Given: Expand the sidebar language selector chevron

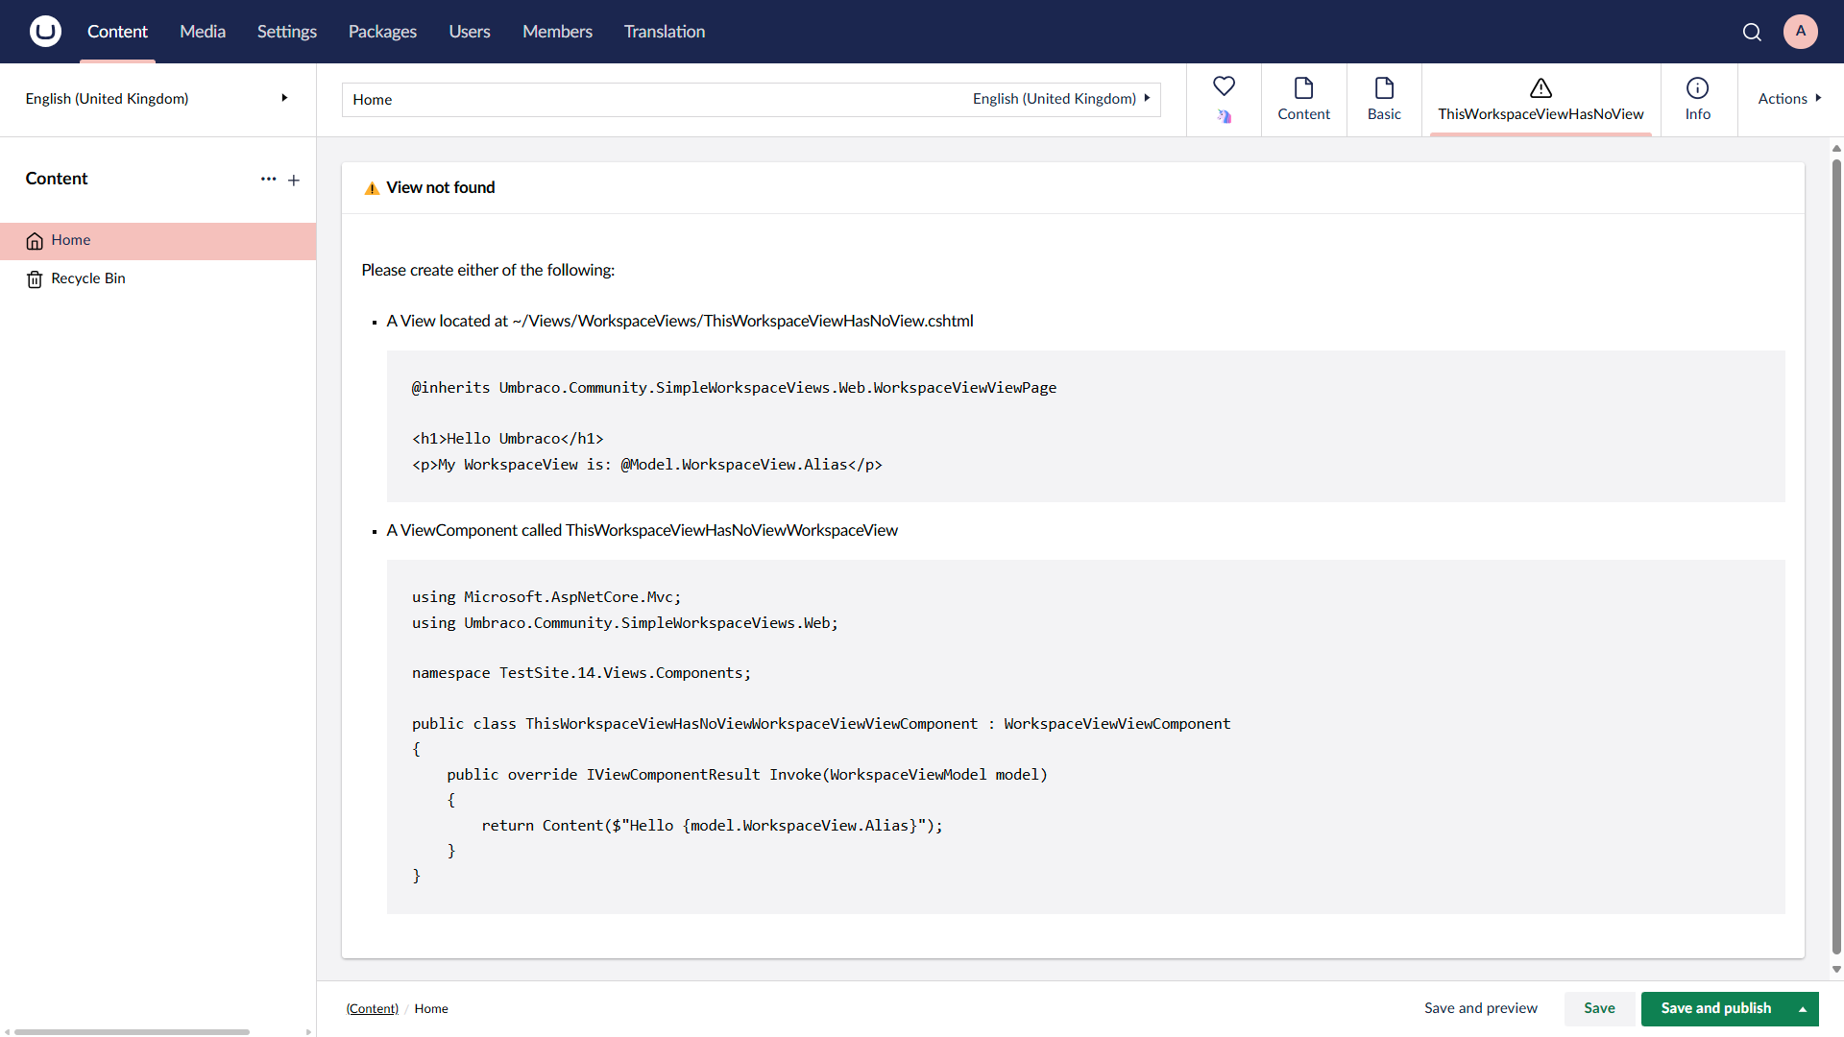Looking at the screenshot, I should 283,97.
